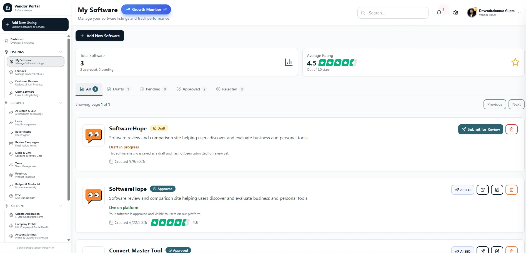
Task: Click the Next page button
Action: (x=516, y=104)
